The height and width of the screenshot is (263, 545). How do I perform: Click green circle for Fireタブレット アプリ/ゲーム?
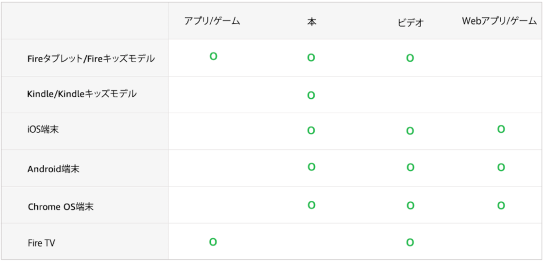tap(213, 56)
